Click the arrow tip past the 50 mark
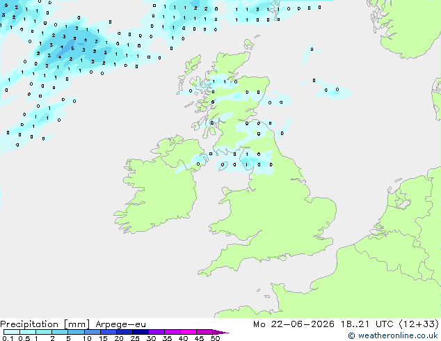441x341 pixels. tap(220, 332)
